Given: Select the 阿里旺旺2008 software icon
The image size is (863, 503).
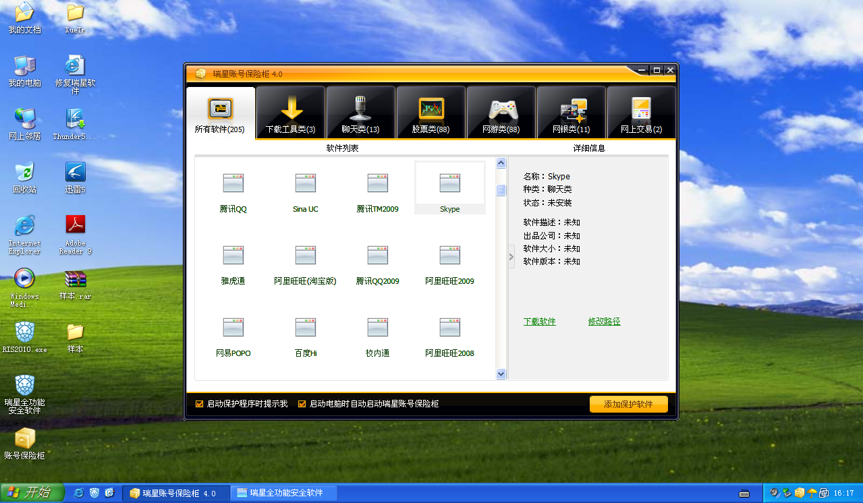Looking at the screenshot, I should coord(449,327).
